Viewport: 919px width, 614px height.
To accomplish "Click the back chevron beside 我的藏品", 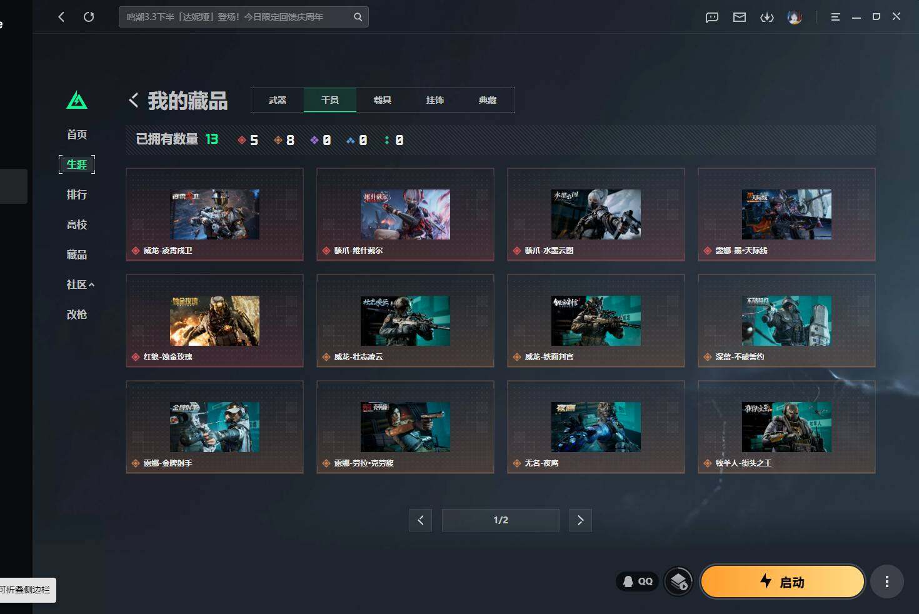I will pos(133,100).
